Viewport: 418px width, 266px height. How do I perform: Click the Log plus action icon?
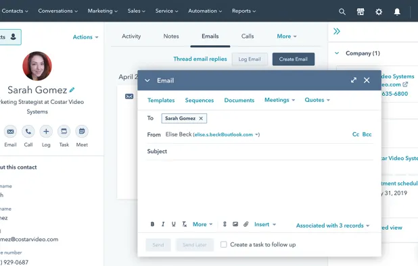[x=46, y=132]
